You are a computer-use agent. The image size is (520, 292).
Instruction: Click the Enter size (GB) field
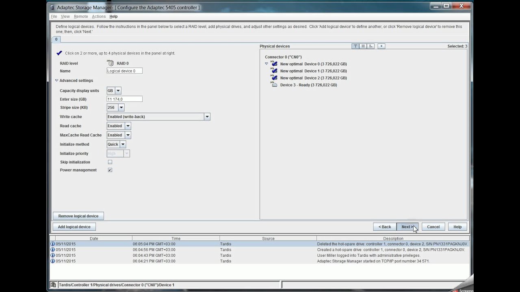pos(124,99)
